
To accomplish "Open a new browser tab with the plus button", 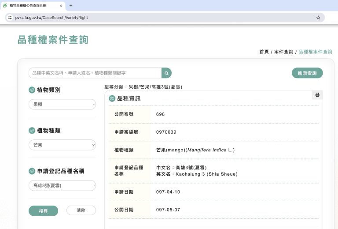I will [71, 6].
